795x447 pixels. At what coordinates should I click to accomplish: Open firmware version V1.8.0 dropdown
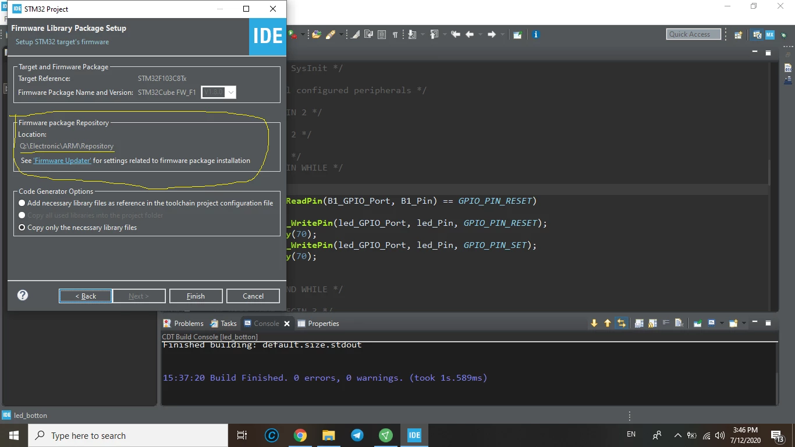click(x=218, y=92)
